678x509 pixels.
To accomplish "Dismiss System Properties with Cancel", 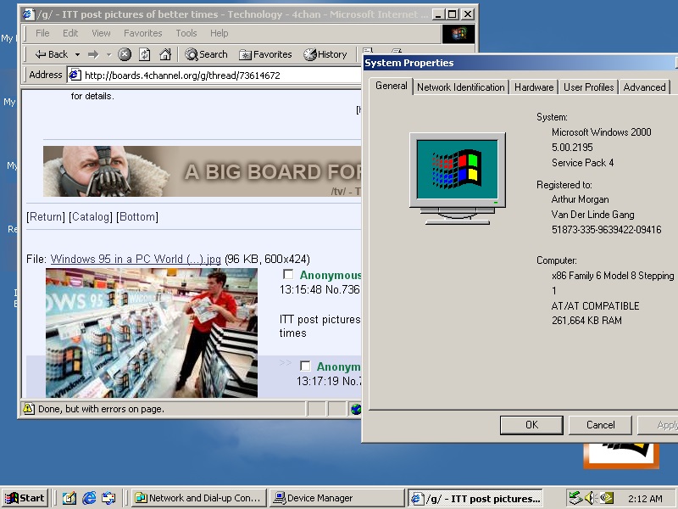I will 600,425.
